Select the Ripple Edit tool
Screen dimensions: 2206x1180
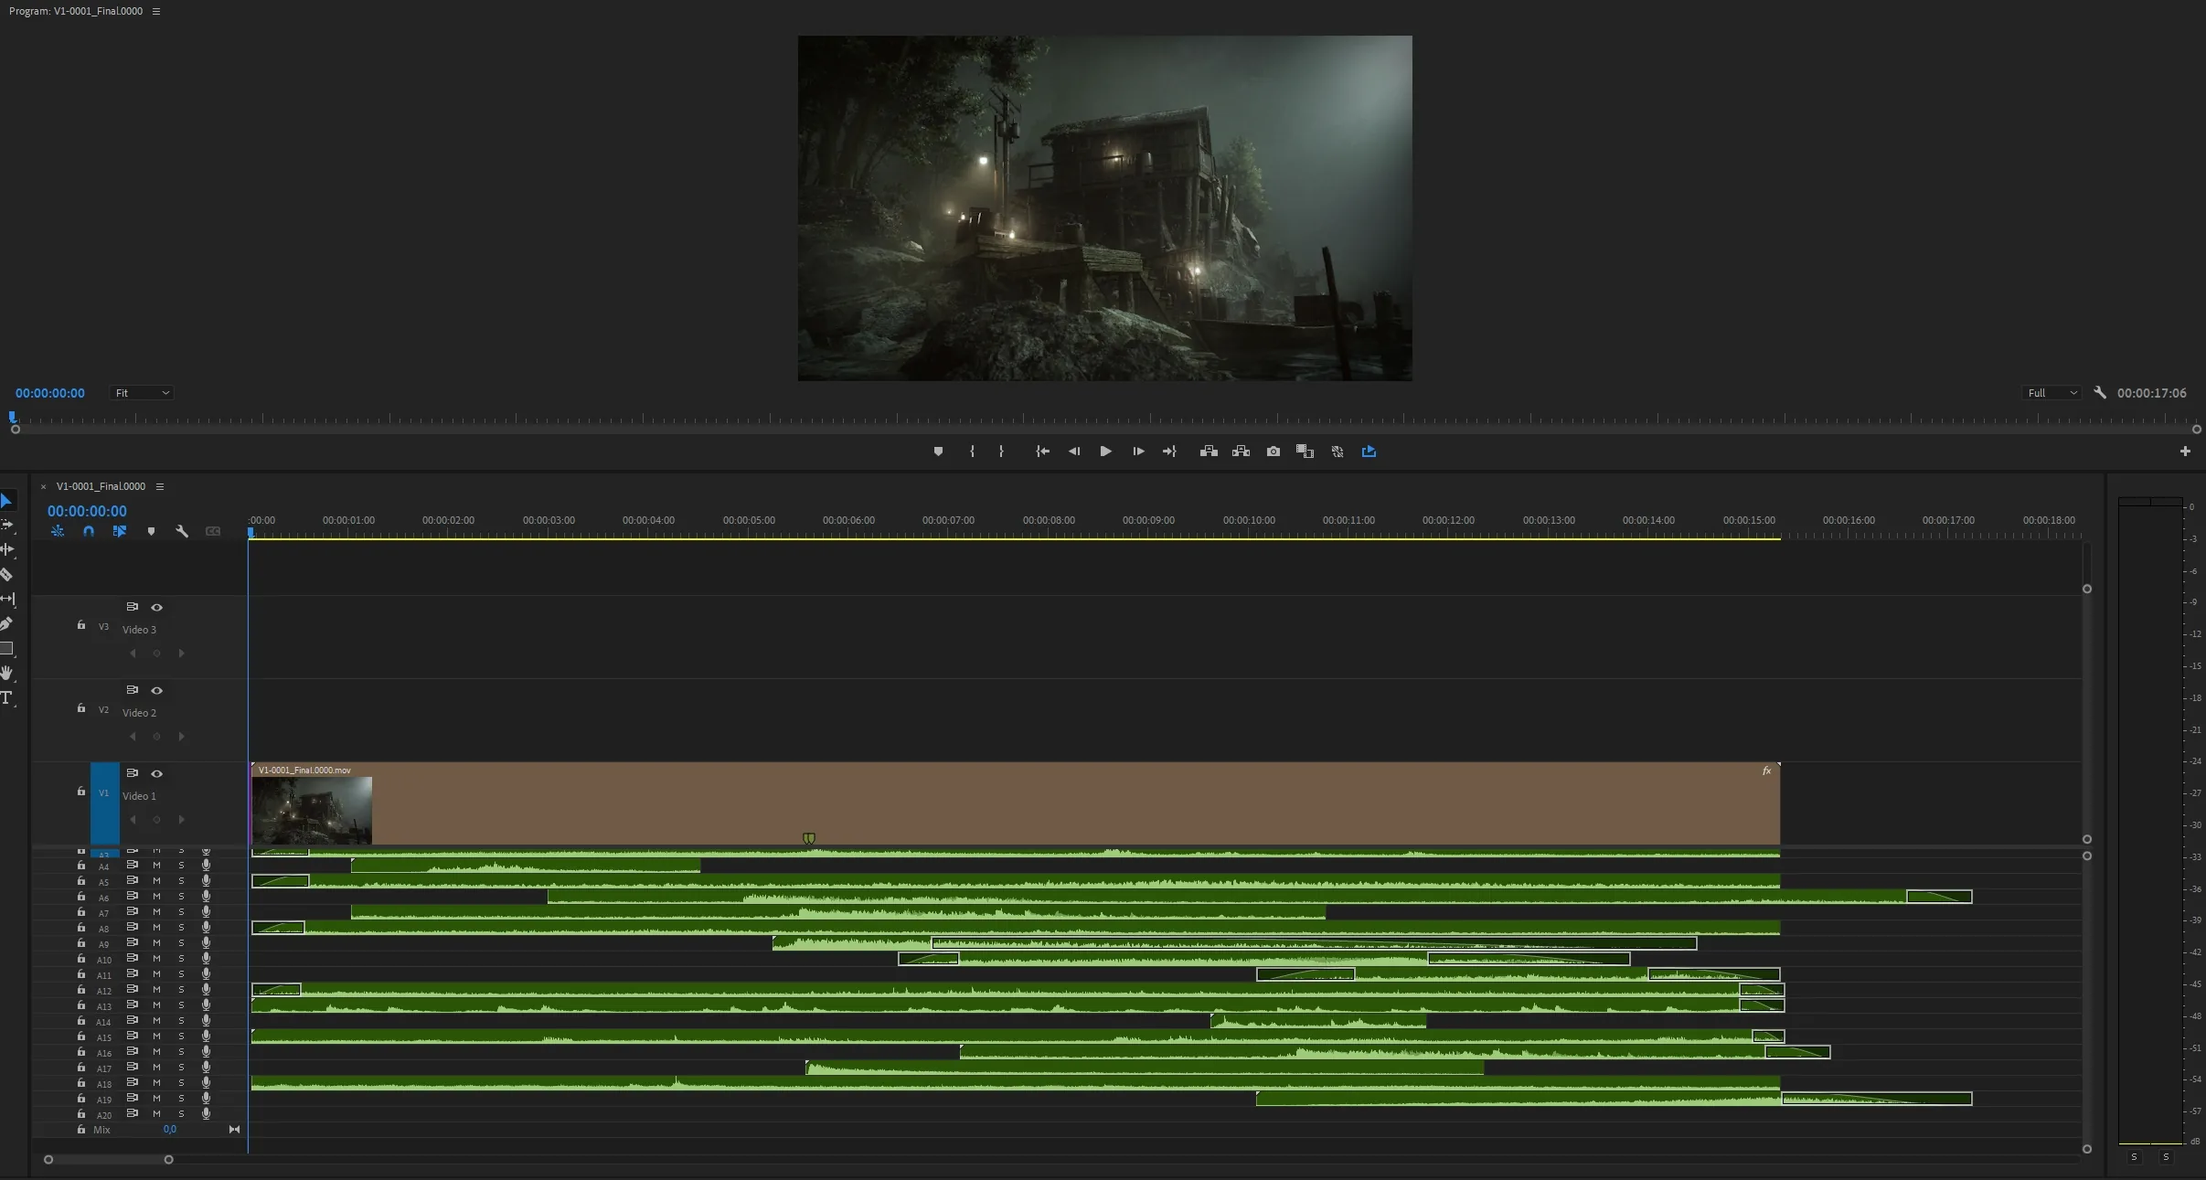tap(7, 549)
